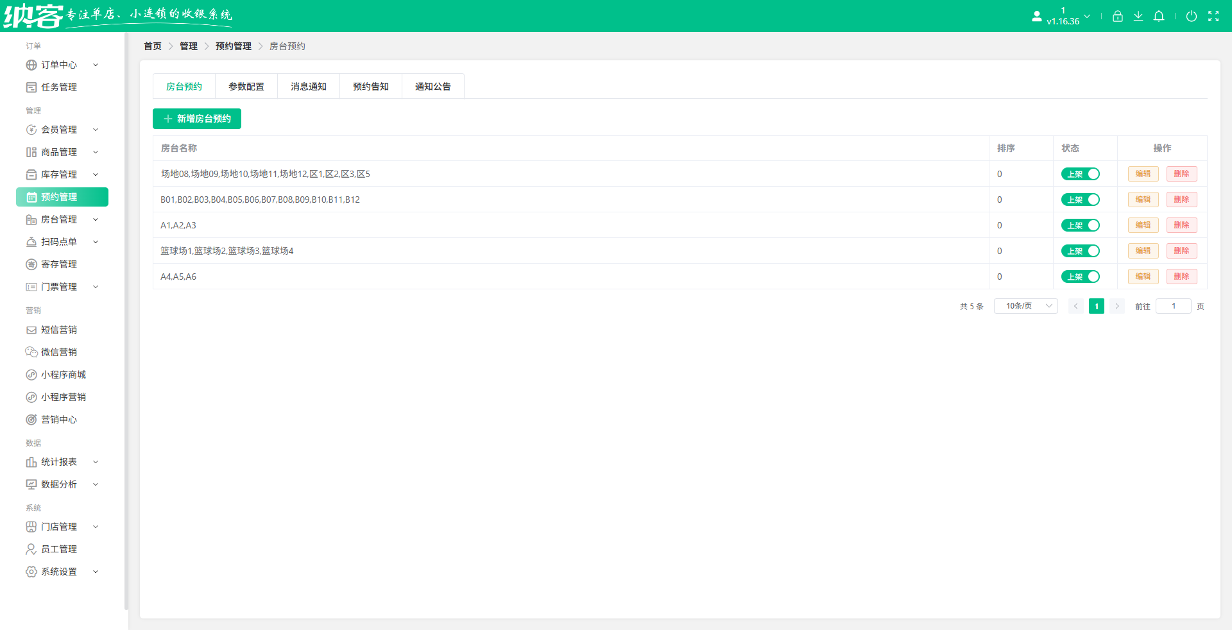Viewport: 1232px width, 630px height.
Task: Click the 短信营销 envelope icon
Action: tap(31, 330)
